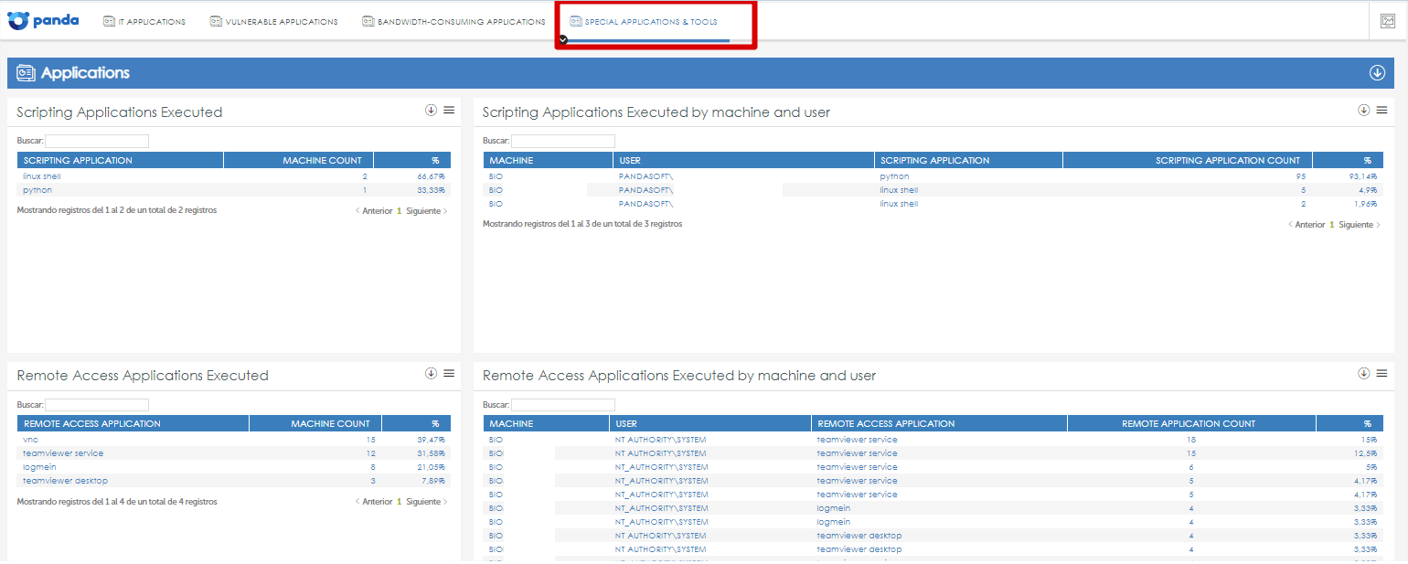Click the 39,47% value for vnc
Screen dimensions: 1408x564
tap(431, 440)
